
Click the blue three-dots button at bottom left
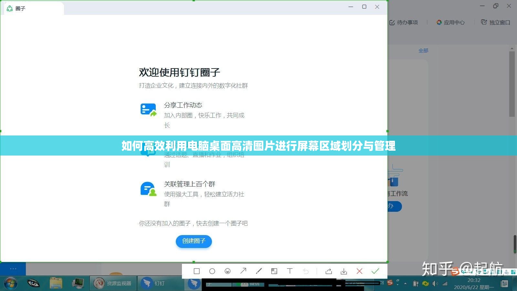(13, 269)
